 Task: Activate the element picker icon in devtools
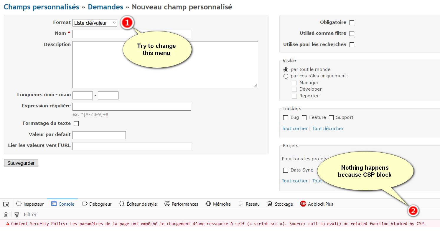click(x=6, y=204)
